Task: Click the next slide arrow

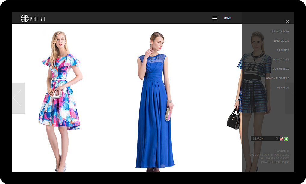Action: [x=289, y=98]
